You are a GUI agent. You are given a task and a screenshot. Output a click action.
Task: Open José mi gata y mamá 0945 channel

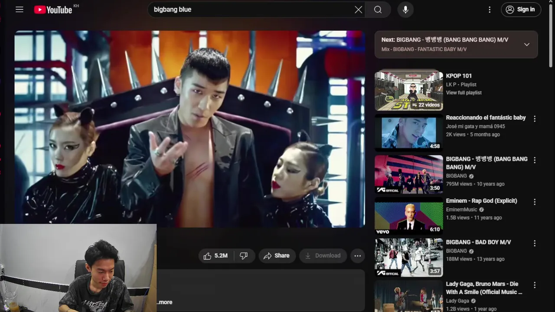point(475,126)
